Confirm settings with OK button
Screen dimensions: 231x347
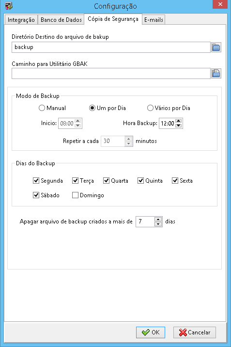pyautogui.click(x=151, y=332)
